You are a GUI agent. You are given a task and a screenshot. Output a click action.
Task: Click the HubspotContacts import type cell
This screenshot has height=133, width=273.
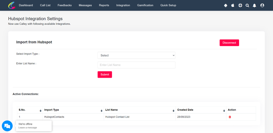point(73,117)
